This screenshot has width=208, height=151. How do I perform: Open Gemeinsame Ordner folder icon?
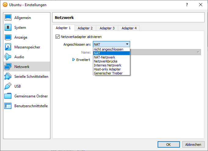[8, 96]
